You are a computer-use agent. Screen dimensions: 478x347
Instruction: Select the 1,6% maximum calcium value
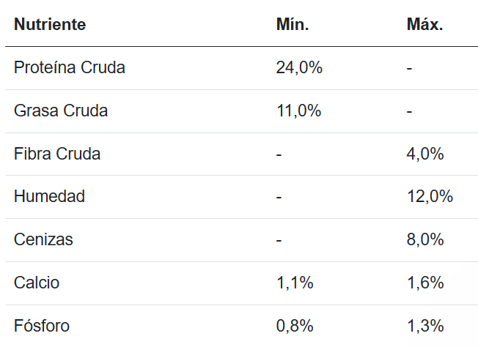point(425,283)
